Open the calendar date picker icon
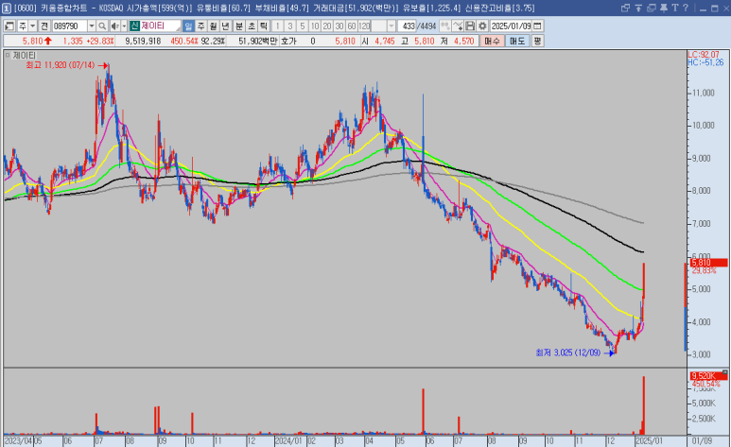 (x=537, y=26)
